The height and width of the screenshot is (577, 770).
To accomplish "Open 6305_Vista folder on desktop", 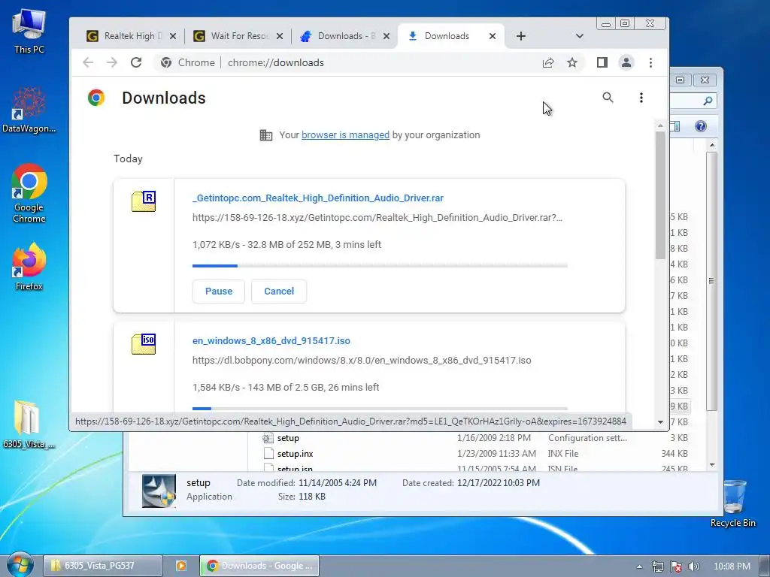I will click(29, 424).
